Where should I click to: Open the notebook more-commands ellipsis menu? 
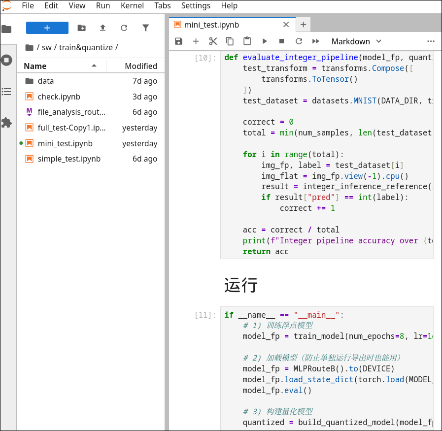click(431, 41)
